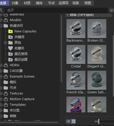Screen dimensions: 114x126
Task: Click the 最近创建 search folder icon
Action: (x=10, y=60)
